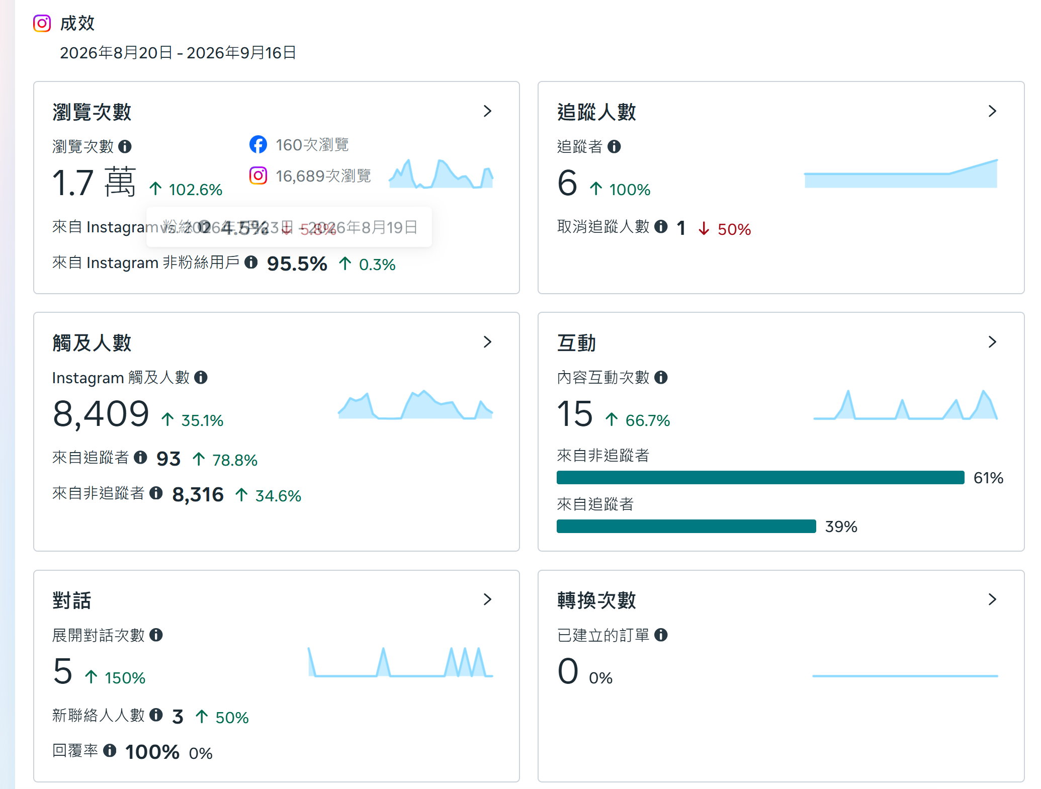Expand the 瀏覽次數 card chevron
Viewport: 1041px width, 789px height.
pyautogui.click(x=487, y=111)
